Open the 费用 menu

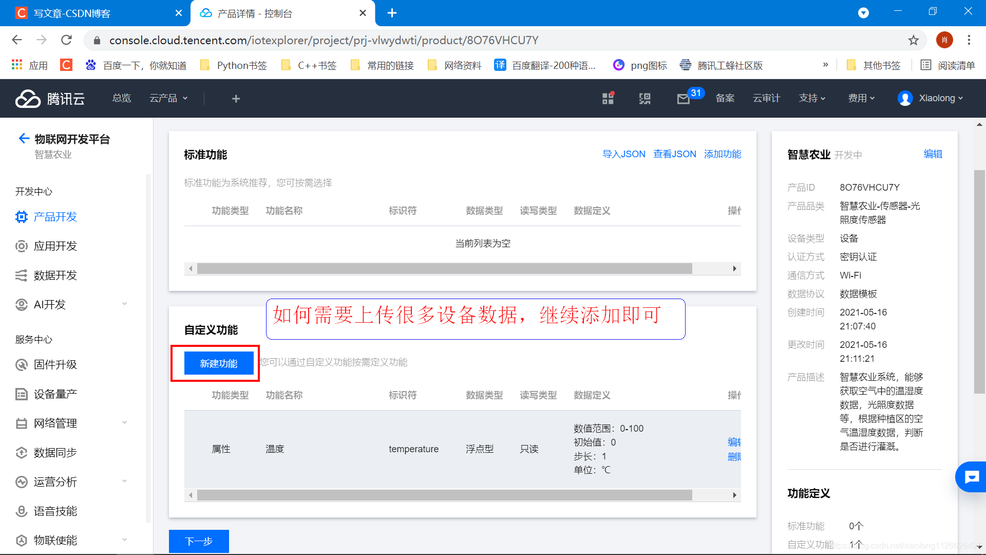tap(861, 98)
